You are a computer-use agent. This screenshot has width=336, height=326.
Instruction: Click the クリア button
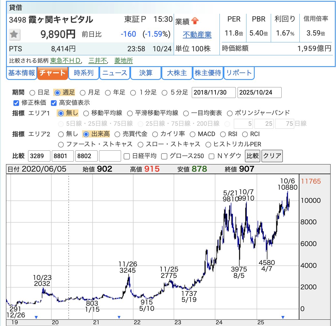click(272, 156)
